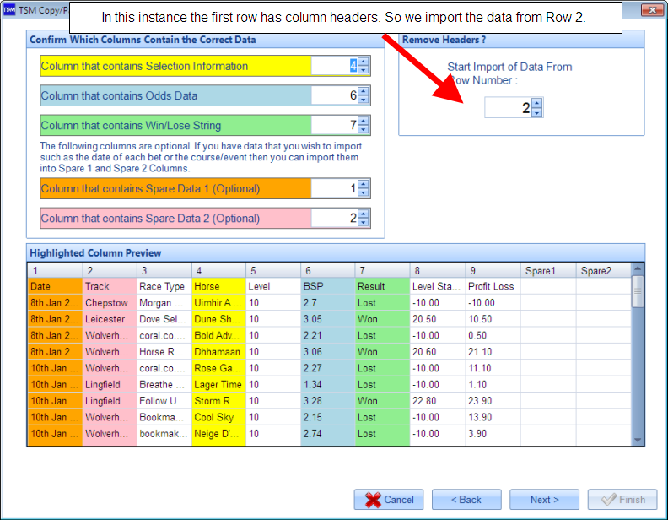Increase the start import row number
668x520 pixels.
(x=537, y=103)
